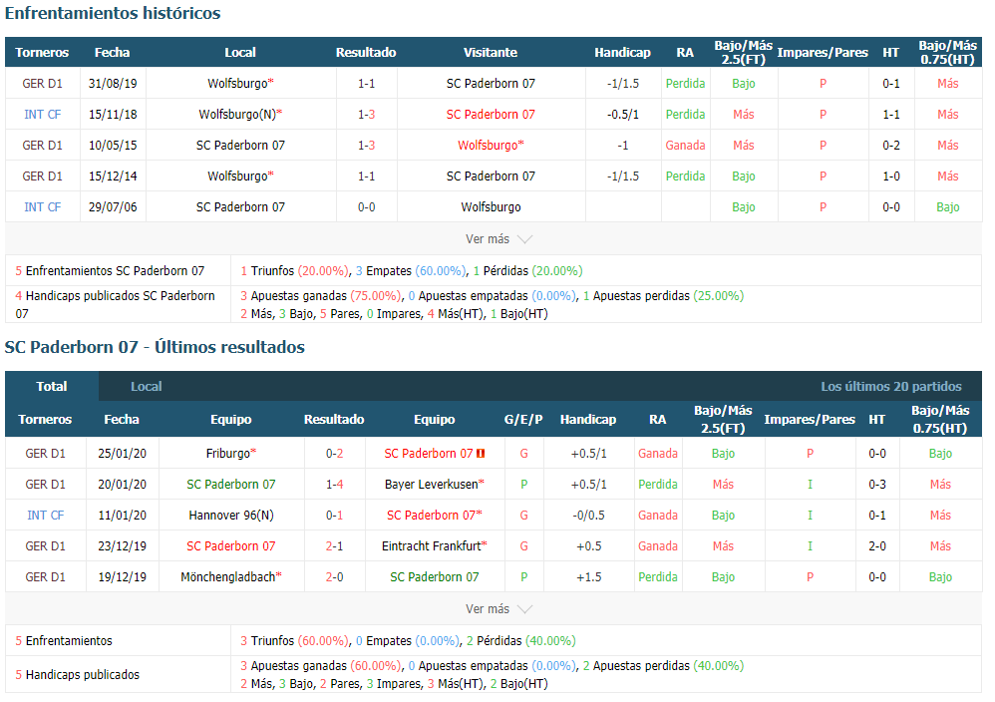Open SC Paderborn 07 local on 29/07/06
The width and height of the screenshot is (995, 702).
click(x=240, y=207)
